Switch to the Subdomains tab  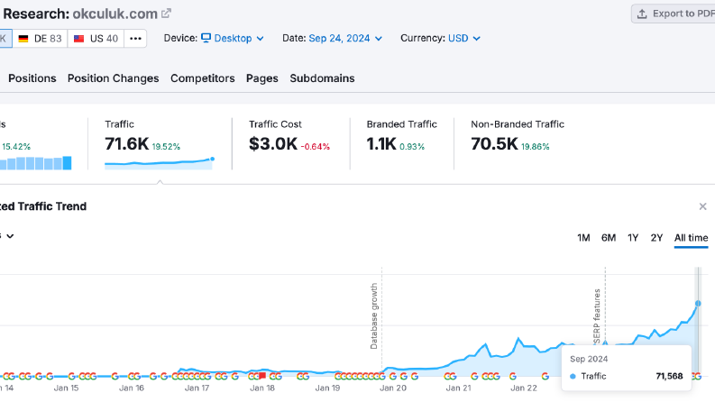pyautogui.click(x=323, y=78)
